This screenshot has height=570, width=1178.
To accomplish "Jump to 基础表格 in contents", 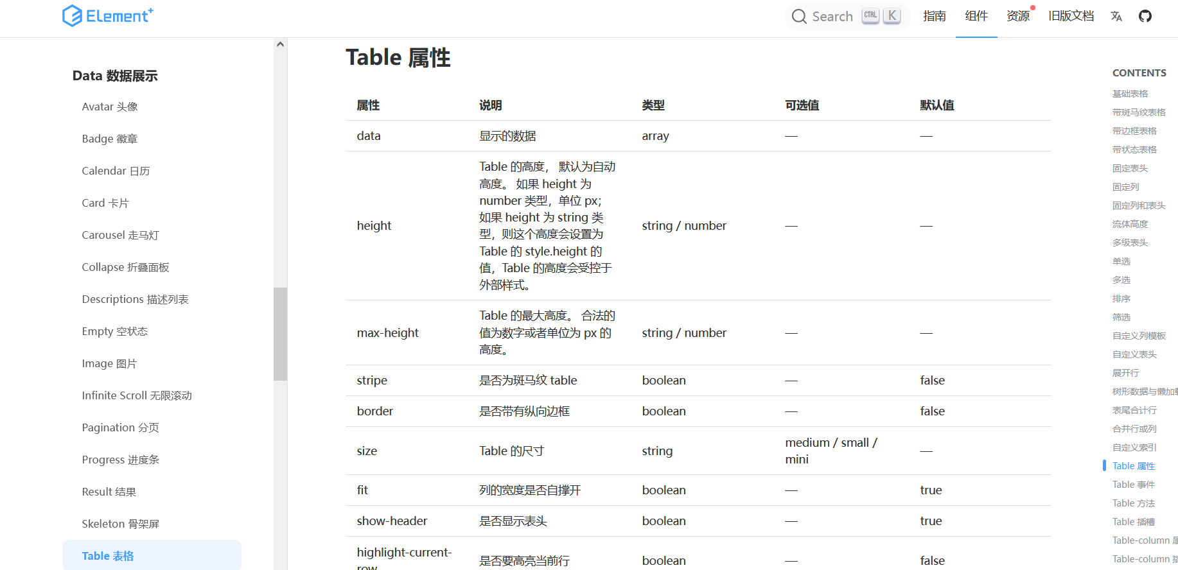I will point(1130,94).
